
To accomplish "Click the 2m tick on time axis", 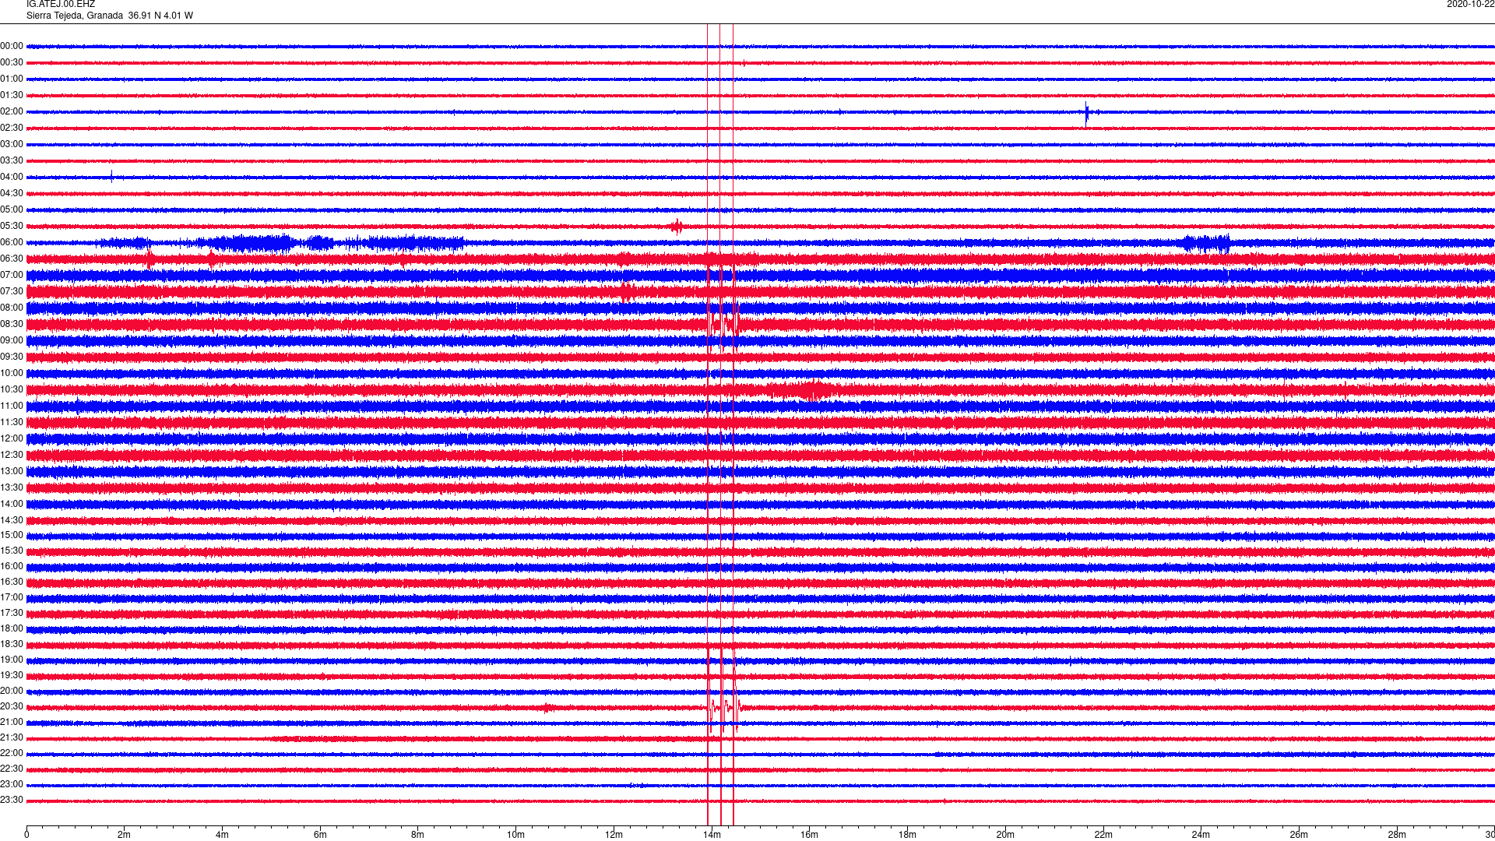I will [125, 835].
